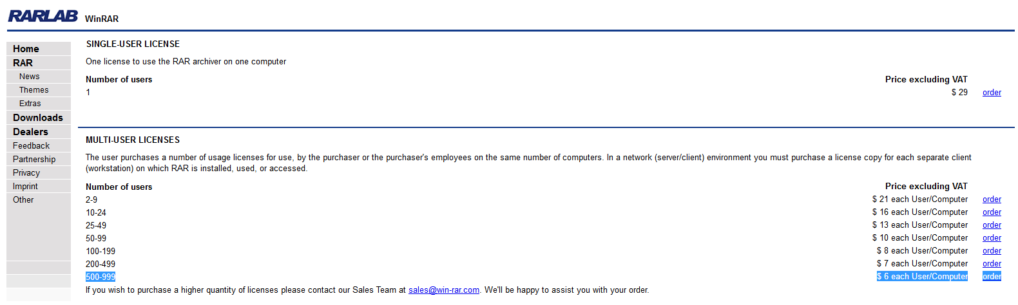1018x305 pixels.
Task: Open the Privacy page
Action: pos(26,173)
